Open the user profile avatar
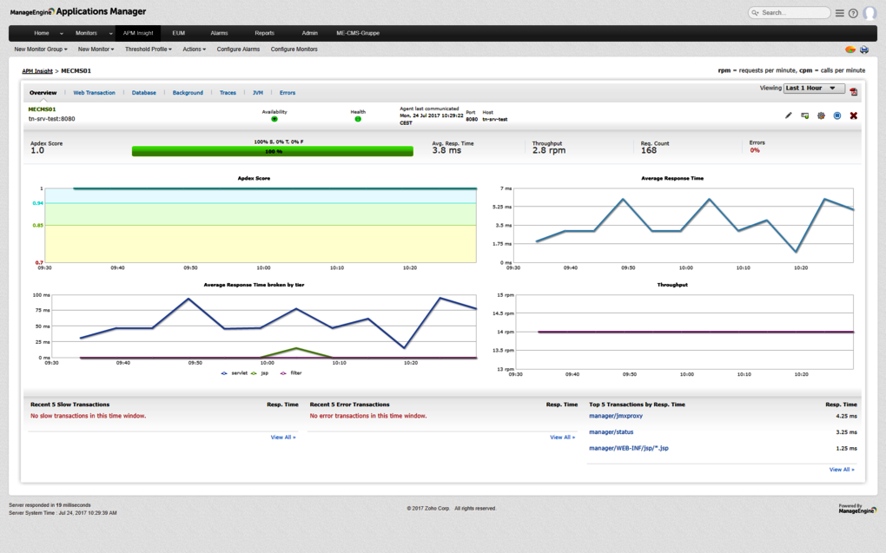This screenshot has width=886, height=553. [x=870, y=12]
